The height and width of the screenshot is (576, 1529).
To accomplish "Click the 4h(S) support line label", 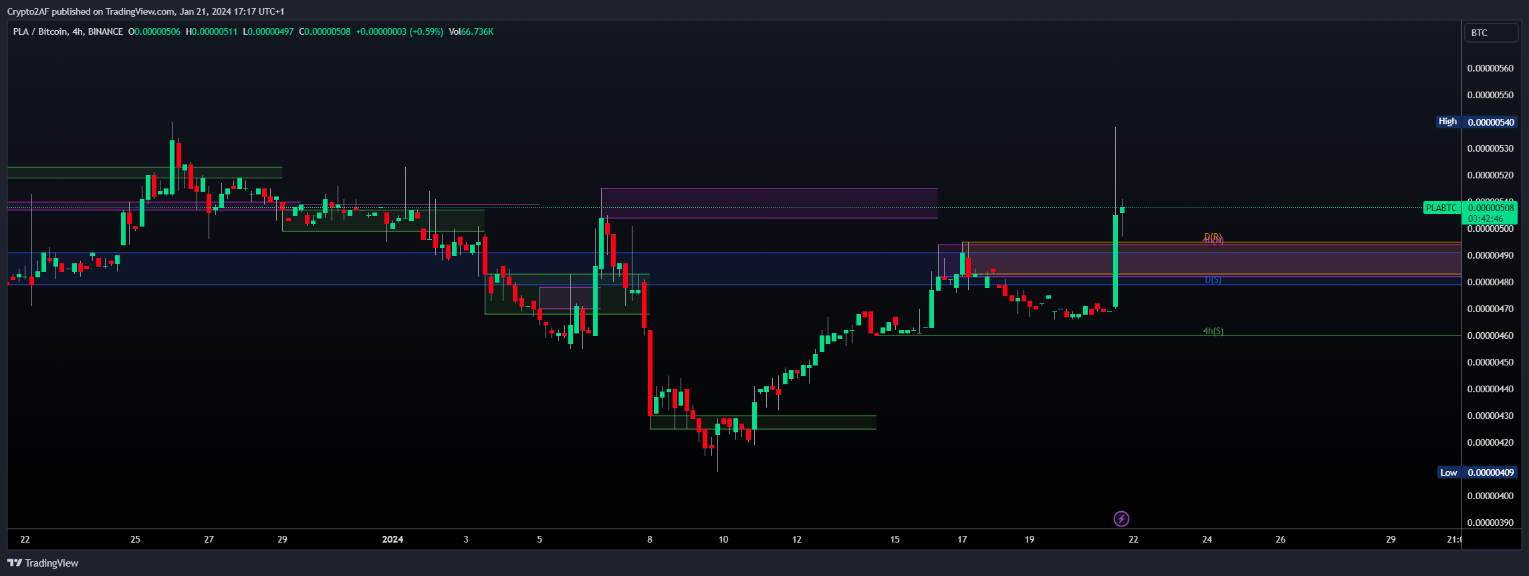I will 1213,331.
